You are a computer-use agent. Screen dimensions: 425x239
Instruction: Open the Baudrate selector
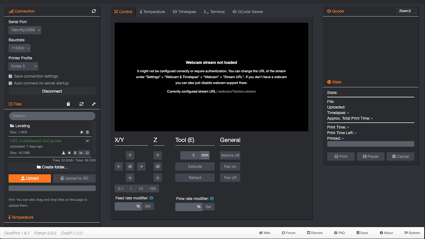(19, 48)
